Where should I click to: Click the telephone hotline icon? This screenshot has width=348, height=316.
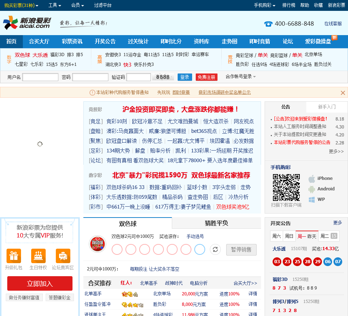[268, 24]
